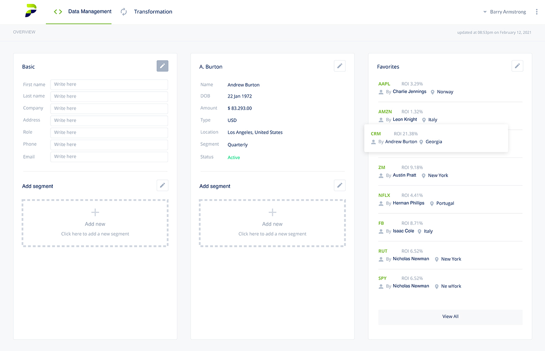This screenshot has height=351, width=545.
Task: Click Add new segment in the Basic card
Action: tap(95, 224)
